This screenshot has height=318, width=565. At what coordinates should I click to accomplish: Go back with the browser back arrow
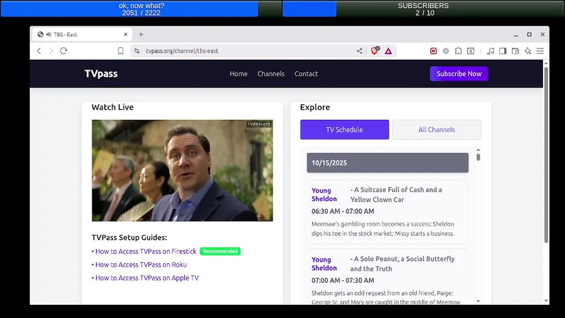[39, 51]
